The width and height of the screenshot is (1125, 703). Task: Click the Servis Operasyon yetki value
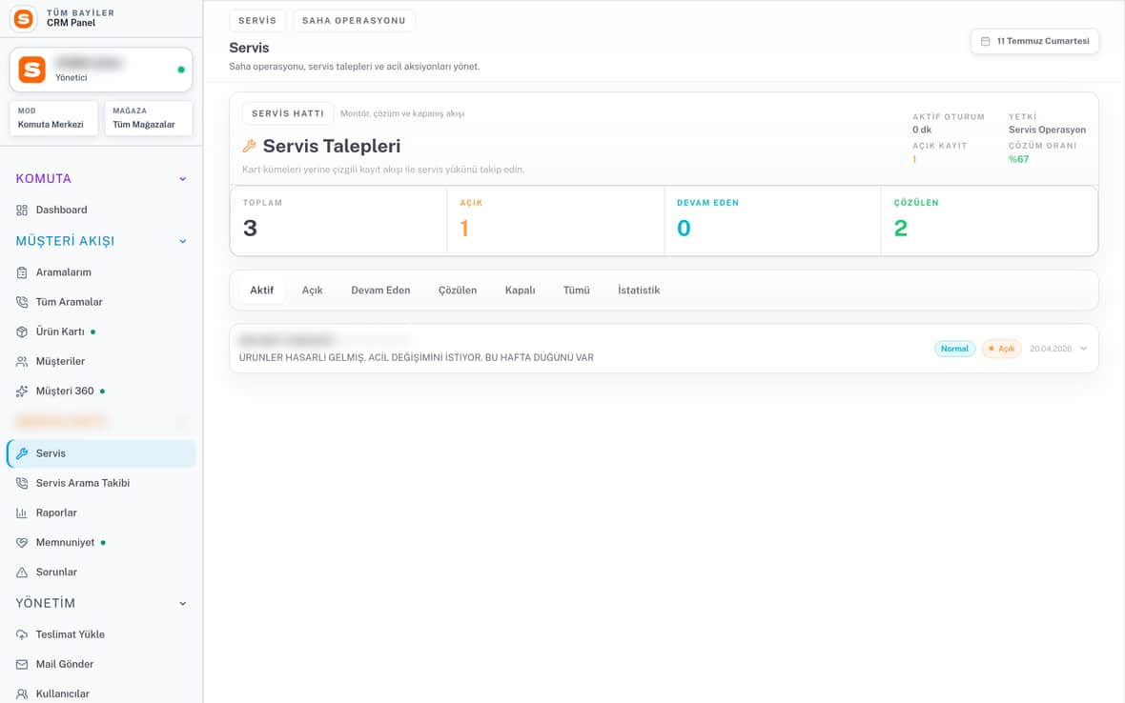(x=1047, y=130)
